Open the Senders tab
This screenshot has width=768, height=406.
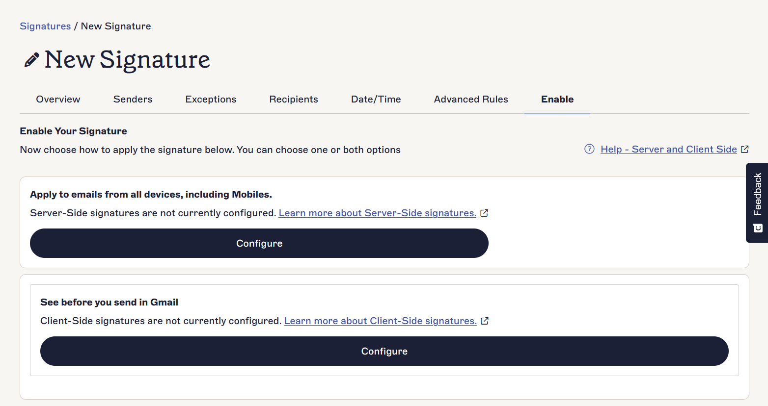pyautogui.click(x=133, y=99)
